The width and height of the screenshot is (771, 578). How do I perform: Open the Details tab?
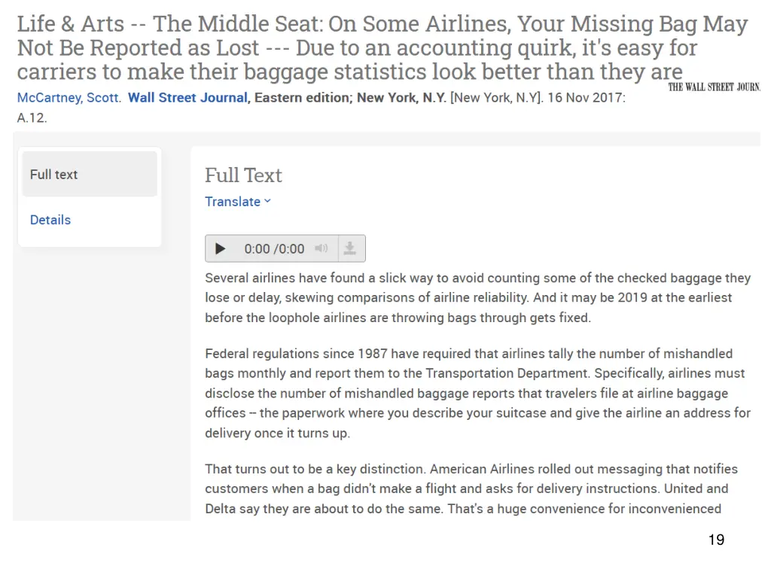[x=50, y=220]
